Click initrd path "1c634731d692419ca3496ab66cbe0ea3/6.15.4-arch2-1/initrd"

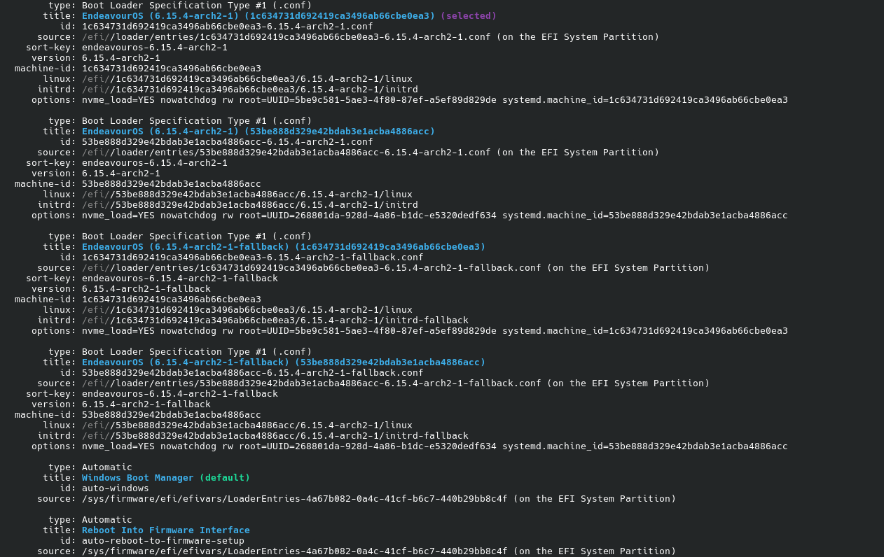[x=250, y=89]
